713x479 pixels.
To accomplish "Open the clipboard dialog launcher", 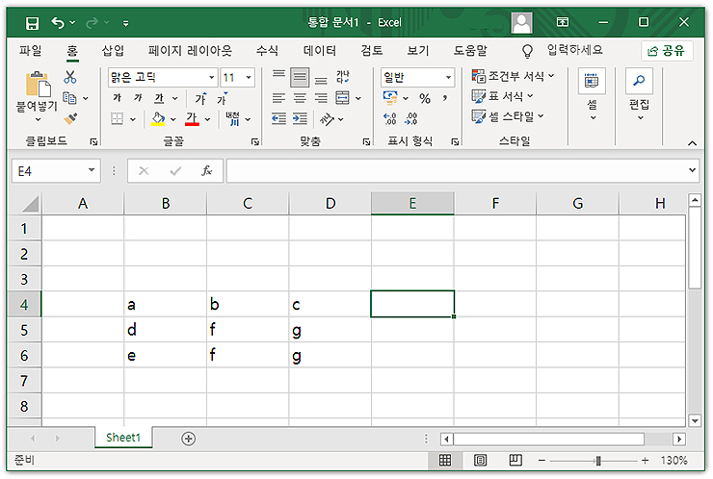I will click(x=93, y=142).
